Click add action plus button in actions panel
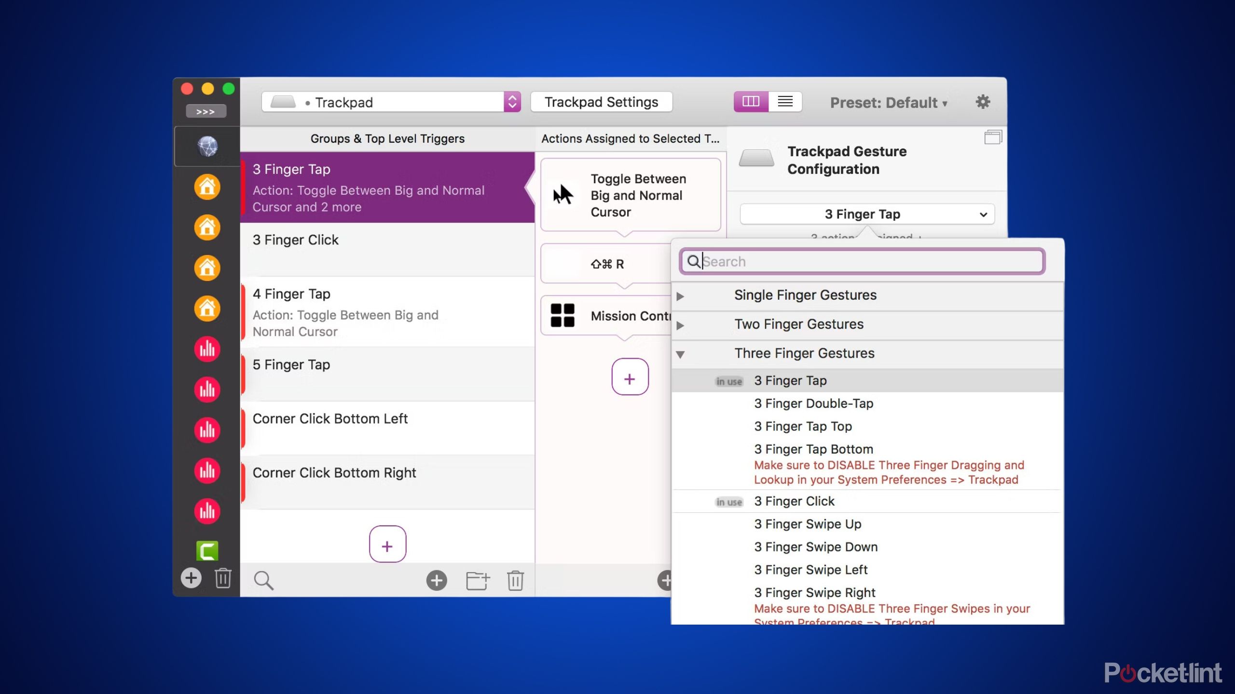The height and width of the screenshot is (694, 1235). pyautogui.click(x=630, y=377)
